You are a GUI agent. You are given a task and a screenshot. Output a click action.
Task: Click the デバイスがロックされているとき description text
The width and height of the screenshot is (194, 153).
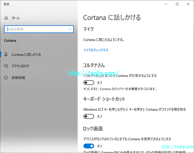point(127,139)
